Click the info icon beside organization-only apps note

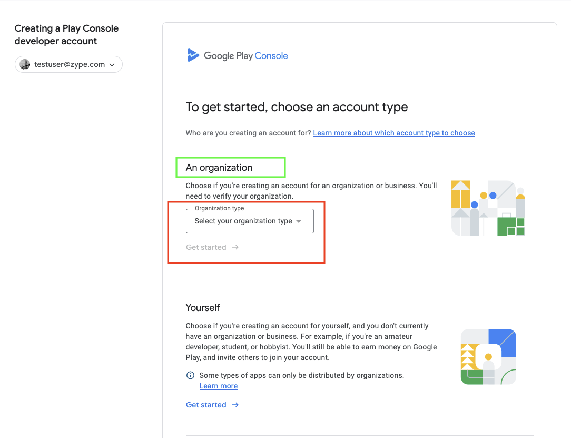click(190, 375)
